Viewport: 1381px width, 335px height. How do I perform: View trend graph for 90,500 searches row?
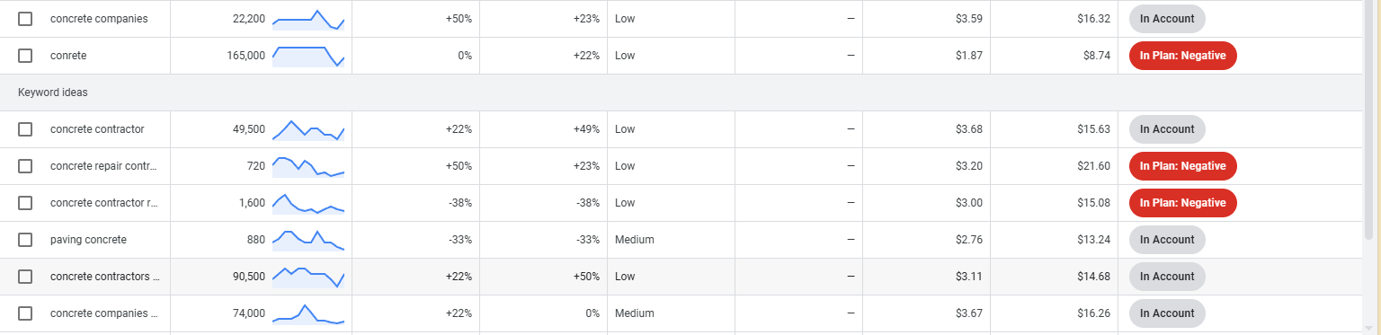pos(308,277)
